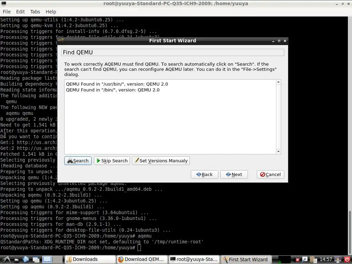Maximize the First Start Wizard dialog
The image size is (352, 264).
pos(279,41)
